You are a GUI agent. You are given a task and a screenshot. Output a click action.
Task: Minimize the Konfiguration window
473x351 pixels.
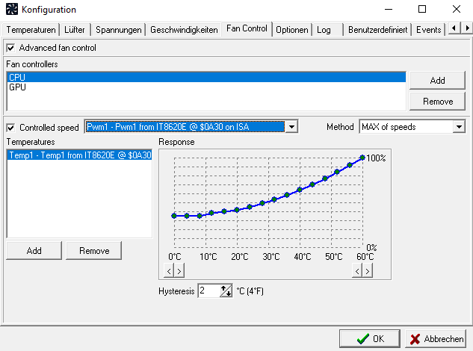pyautogui.click(x=389, y=9)
